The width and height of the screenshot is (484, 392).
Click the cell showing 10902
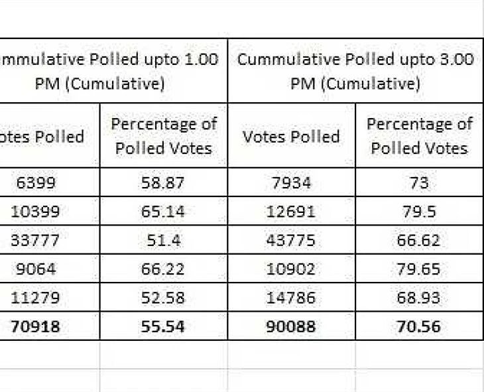[292, 269]
